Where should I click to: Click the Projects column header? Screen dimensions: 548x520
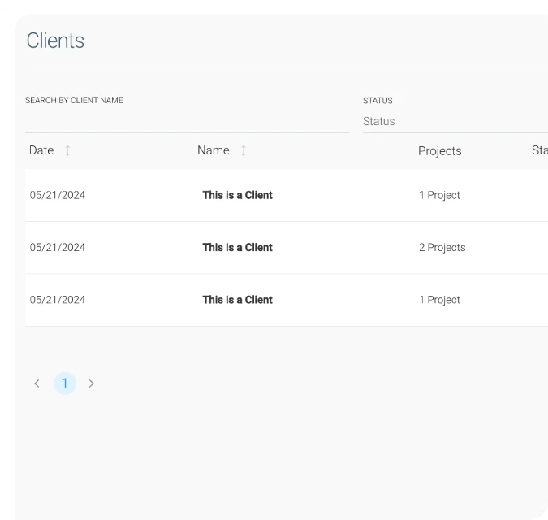(440, 151)
